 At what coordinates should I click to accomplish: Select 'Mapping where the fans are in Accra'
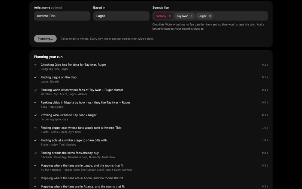(x=82, y=178)
